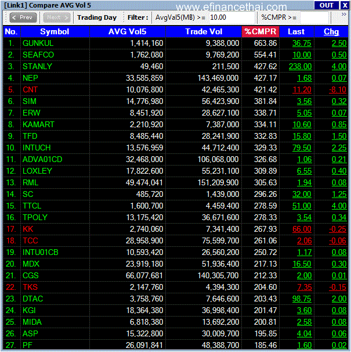Sort by the Last column header
The height and width of the screenshot is (352, 351).
click(296, 31)
